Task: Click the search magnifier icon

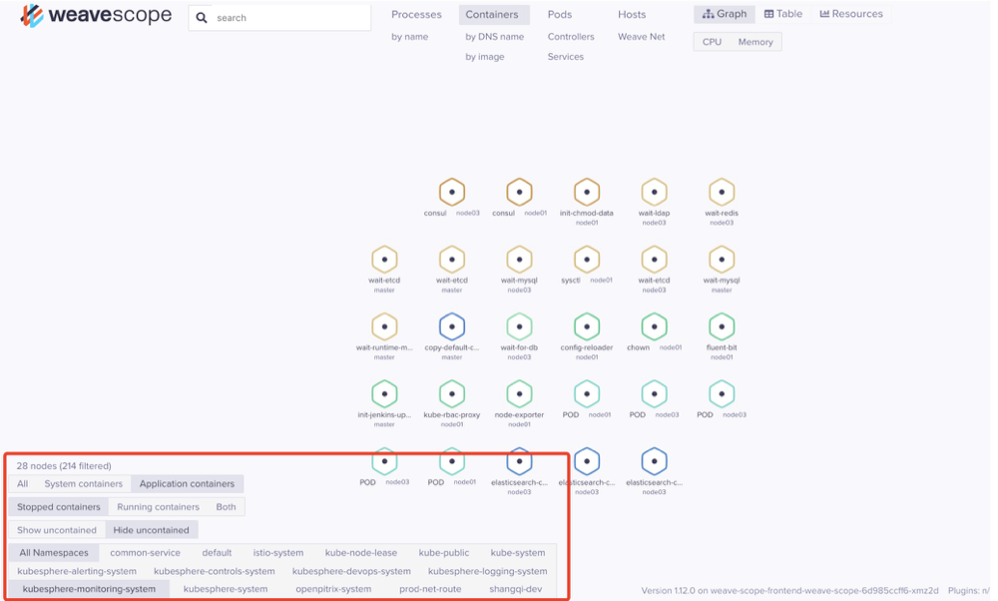Action: (x=202, y=18)
